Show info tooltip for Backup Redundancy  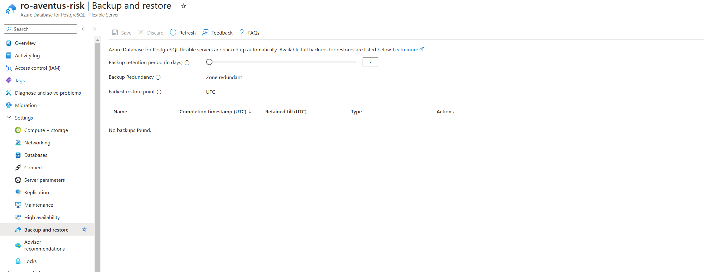click(x=158, y=77)
